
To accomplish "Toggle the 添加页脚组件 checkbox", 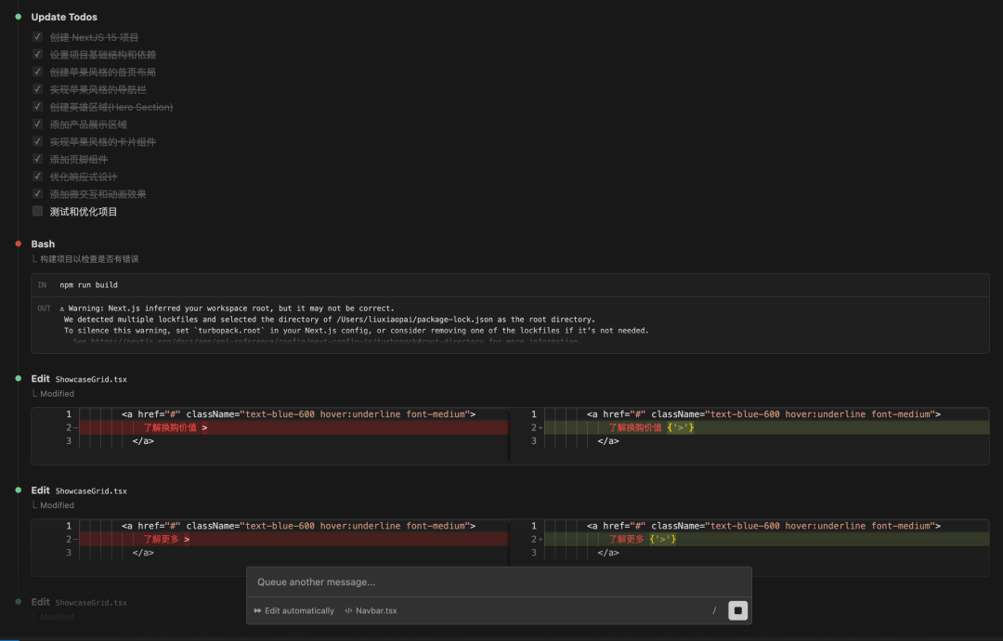I will [38, 159].
